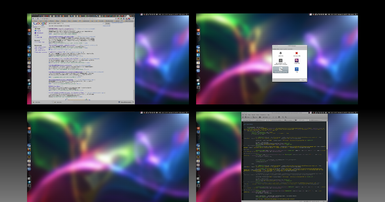Expand the Undo history arrow in gedit
The width and height of the screenshot is (385, 202).
[269, 117]
